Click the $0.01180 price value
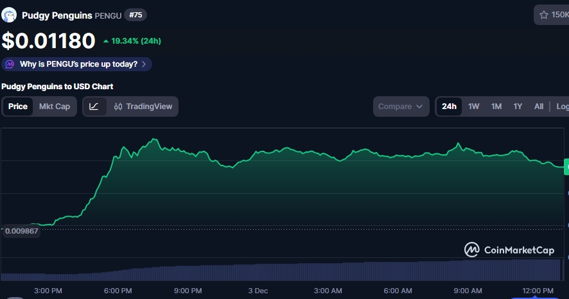This screenshot has height=299, width=569. [48, 40]
